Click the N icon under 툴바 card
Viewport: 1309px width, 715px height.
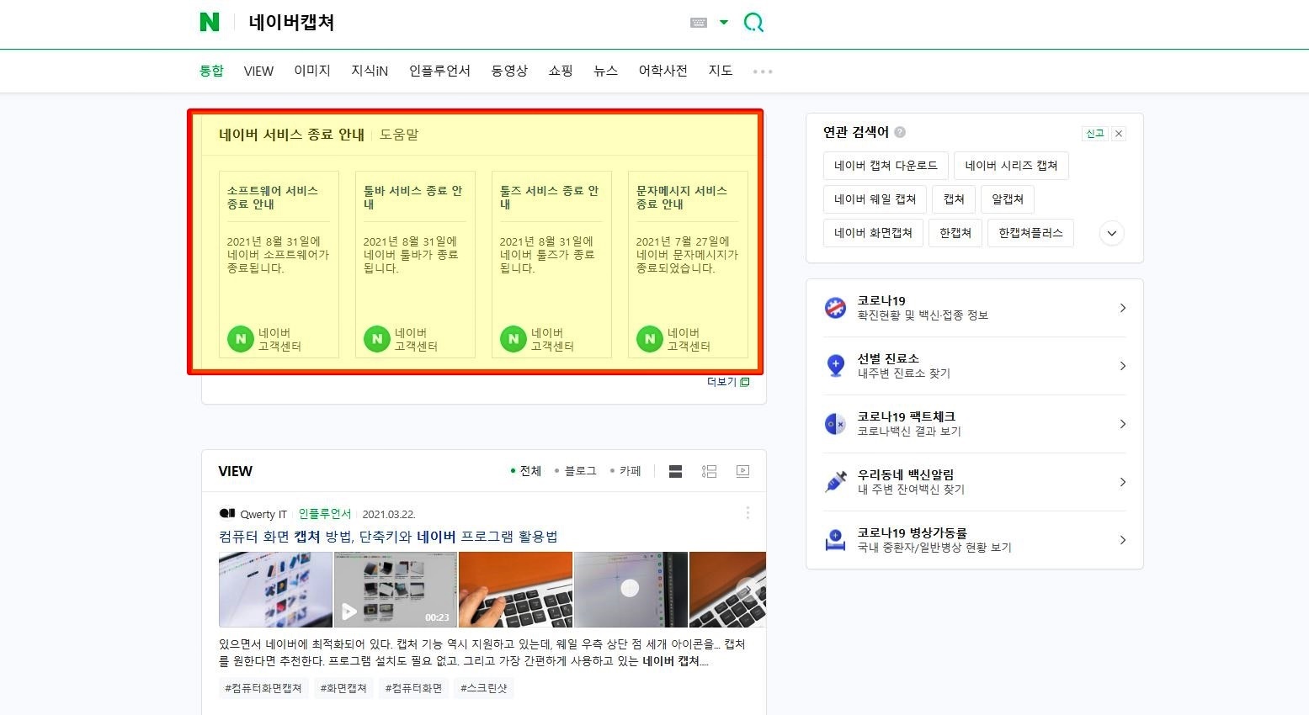(x=377, y=339)
